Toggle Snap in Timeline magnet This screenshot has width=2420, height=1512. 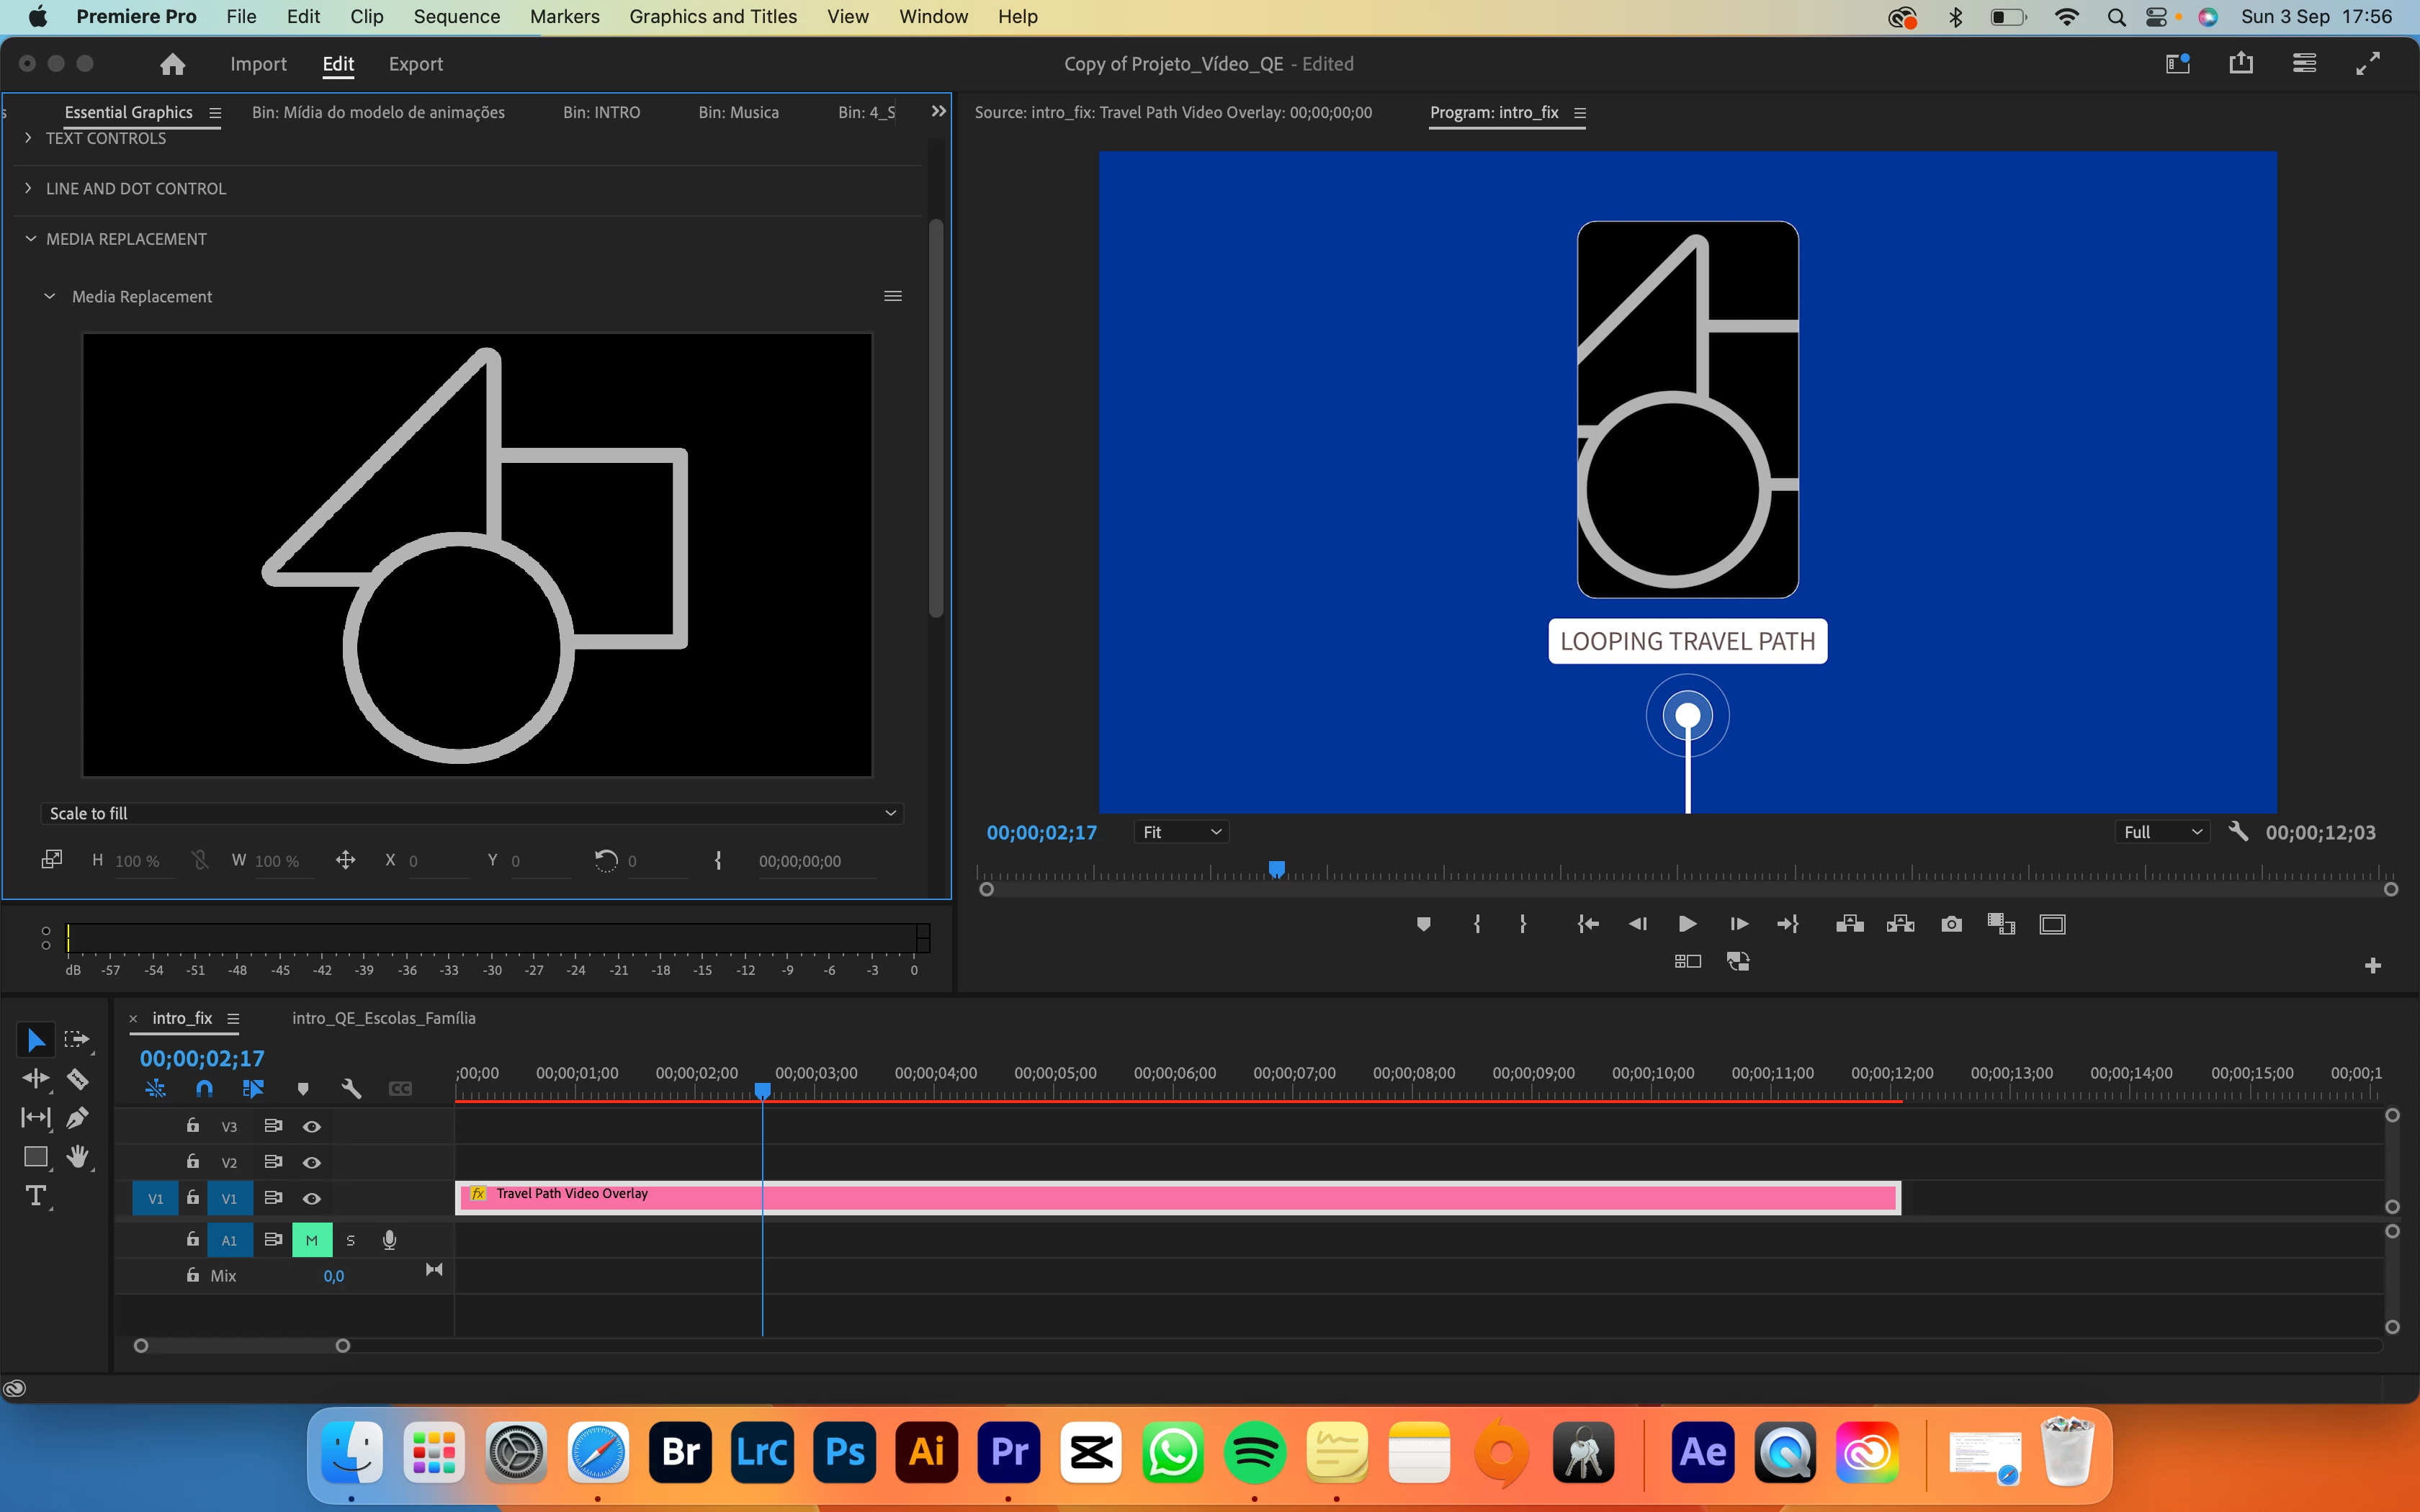click(x=204, y=1089)
